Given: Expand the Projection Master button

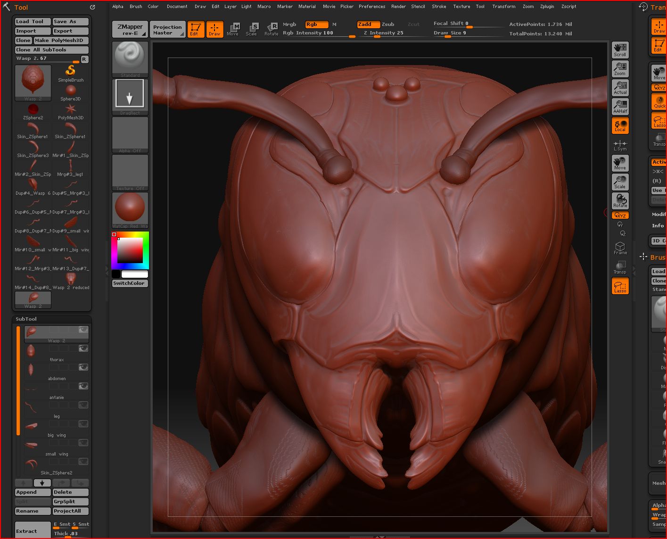Looking at the screenshot, I should (x=167, y=29).
